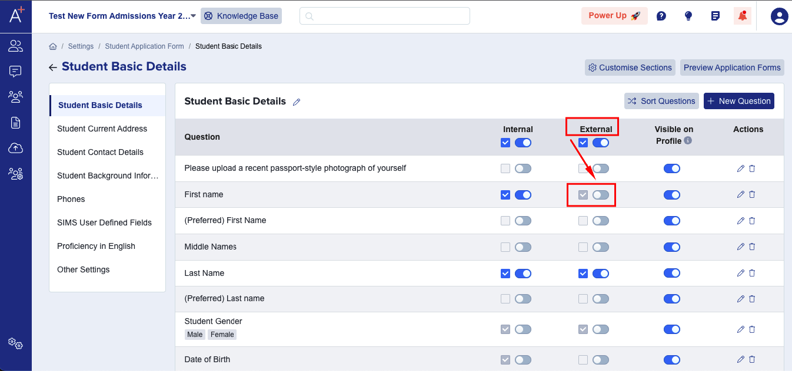Click the lightbulb ideas icon

[688, 16]
